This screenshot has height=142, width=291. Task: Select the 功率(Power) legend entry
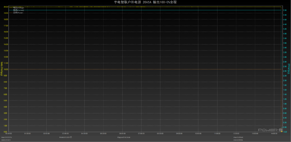coord(18,13)
